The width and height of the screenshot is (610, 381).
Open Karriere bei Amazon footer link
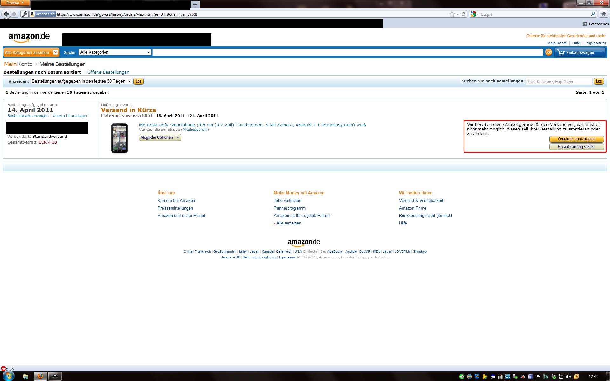click(176, 201)
